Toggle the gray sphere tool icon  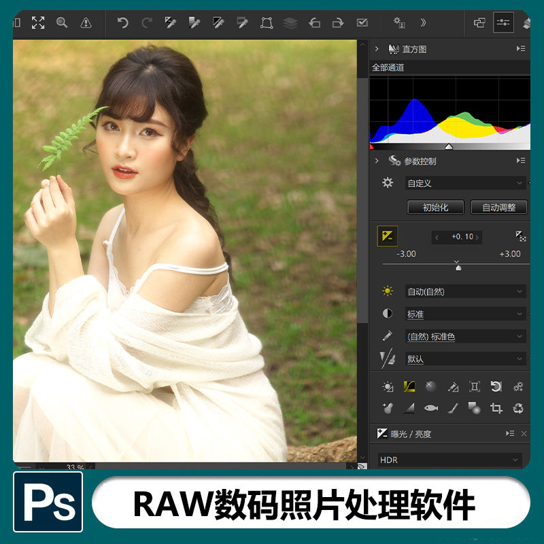[431, 386]
